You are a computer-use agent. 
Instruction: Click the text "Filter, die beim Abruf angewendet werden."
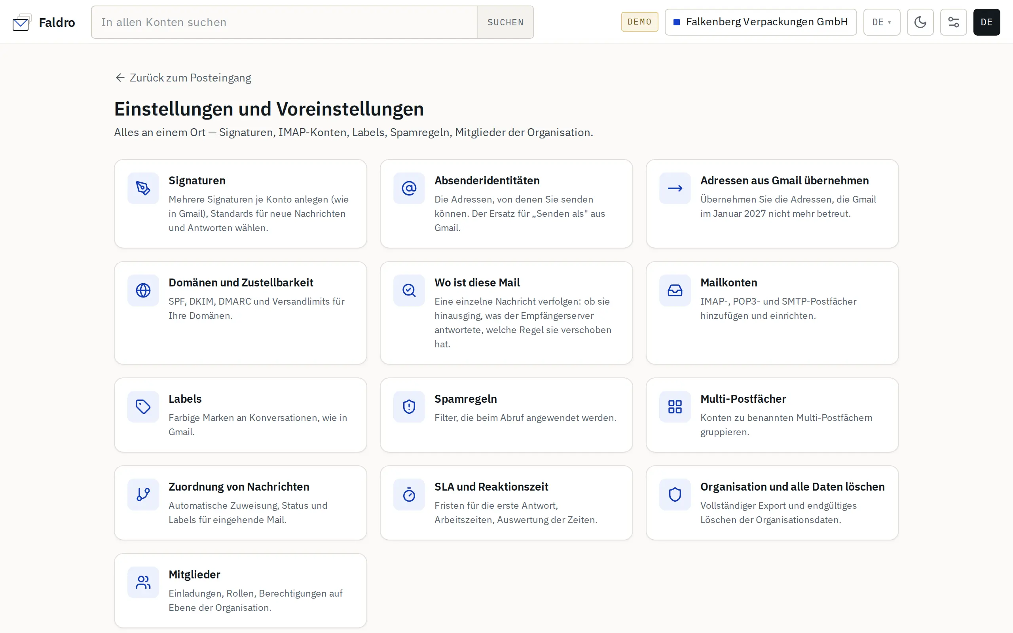pos(525,418)
